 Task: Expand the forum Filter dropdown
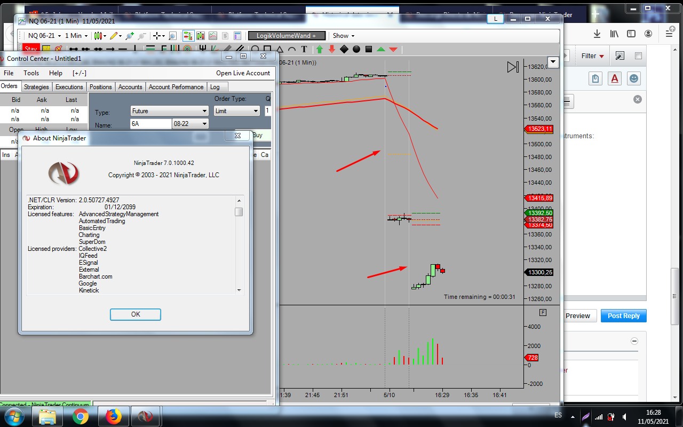tap(592, 56)
